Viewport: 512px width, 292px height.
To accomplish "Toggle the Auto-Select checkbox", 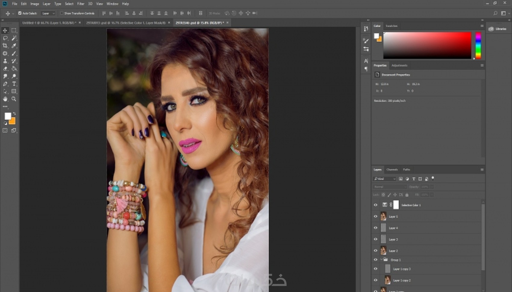I will tap(20, 13).
